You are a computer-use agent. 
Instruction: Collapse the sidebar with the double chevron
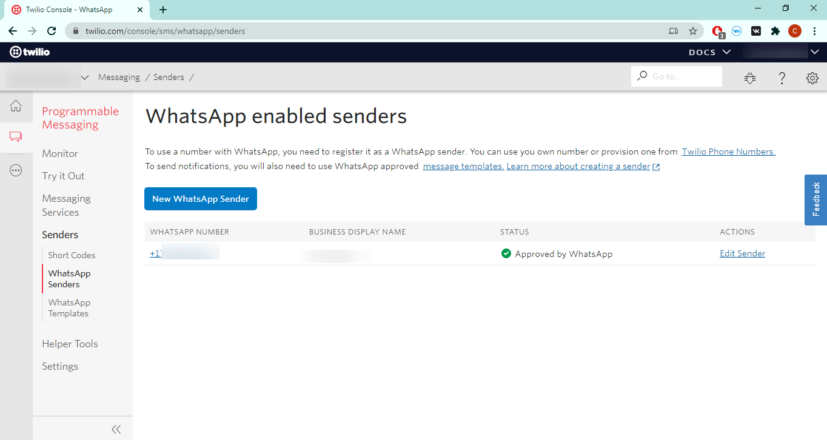116,429
